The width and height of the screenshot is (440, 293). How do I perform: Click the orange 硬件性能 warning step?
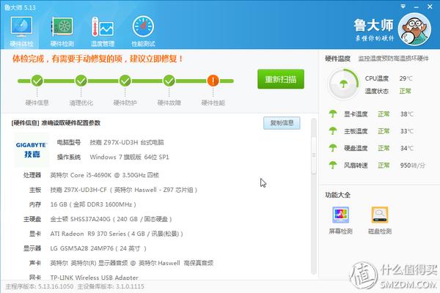[x=213, y=81]
